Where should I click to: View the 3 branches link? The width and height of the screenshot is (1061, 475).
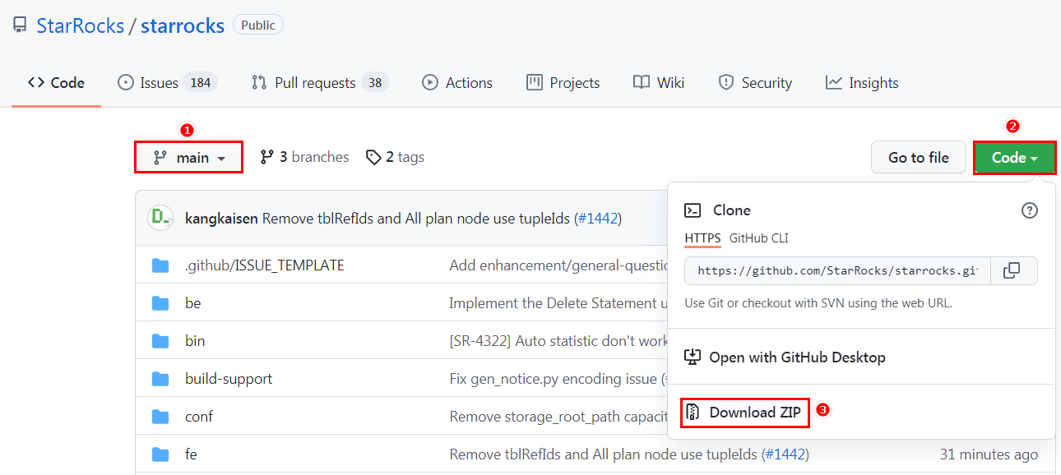click(x=304, y=157)
